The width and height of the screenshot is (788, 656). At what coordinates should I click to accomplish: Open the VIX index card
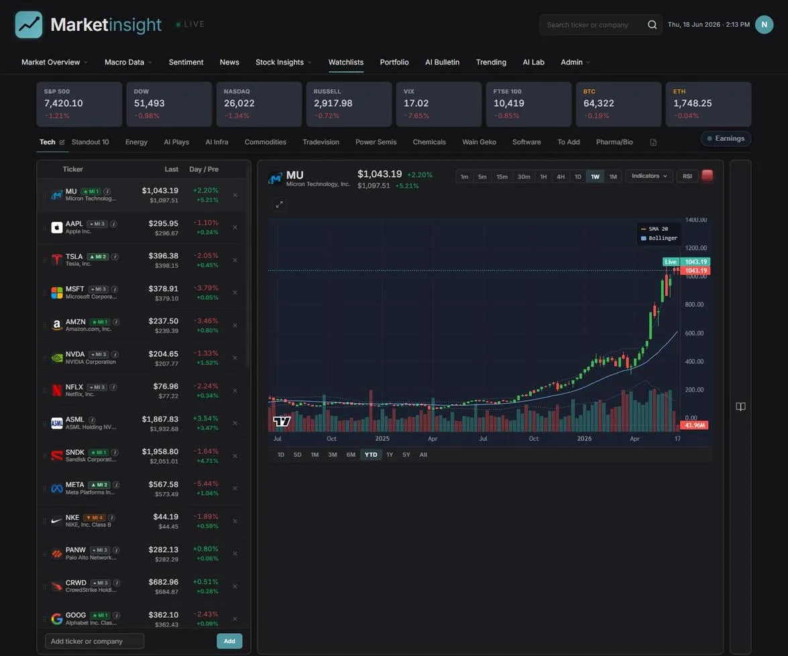click(439, 104)
